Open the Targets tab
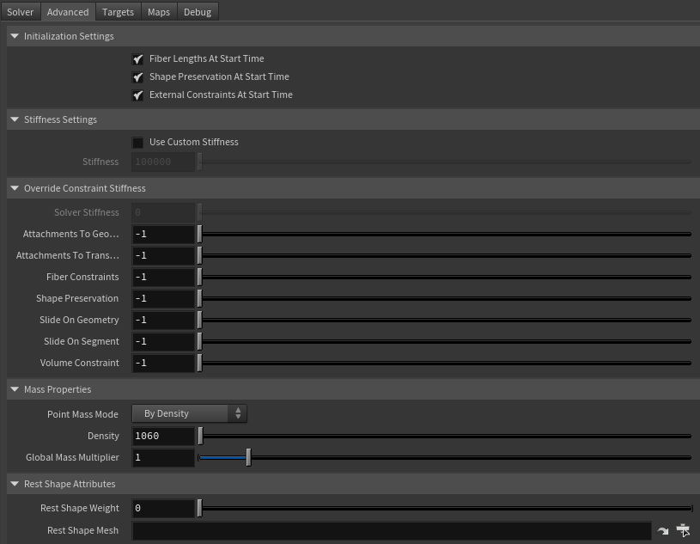The image size is (700, 544). [x=118, y=11]
